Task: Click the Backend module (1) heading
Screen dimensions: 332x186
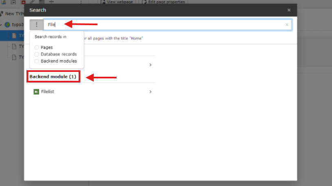Action: 53,77
